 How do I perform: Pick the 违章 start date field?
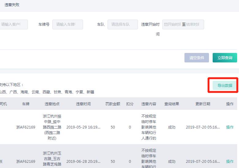(x=172, y=24)
